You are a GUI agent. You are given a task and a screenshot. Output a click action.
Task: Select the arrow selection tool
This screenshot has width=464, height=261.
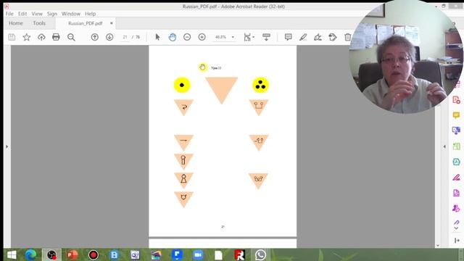tap(157, 37)
